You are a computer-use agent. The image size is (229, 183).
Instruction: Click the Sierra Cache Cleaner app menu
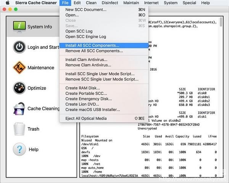click(36, 3)
